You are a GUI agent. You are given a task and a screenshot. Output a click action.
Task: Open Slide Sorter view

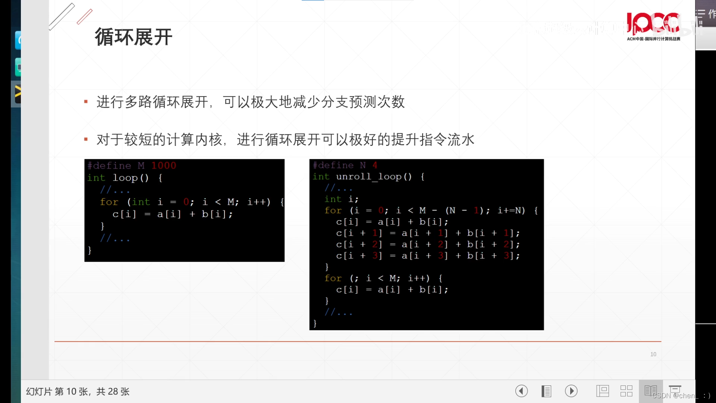pyautogui.click(x=626, y=391)
